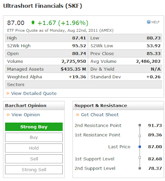Screen dimensions: 165x181
Task: Click the High value 87.41
Action: click(79, 38)
